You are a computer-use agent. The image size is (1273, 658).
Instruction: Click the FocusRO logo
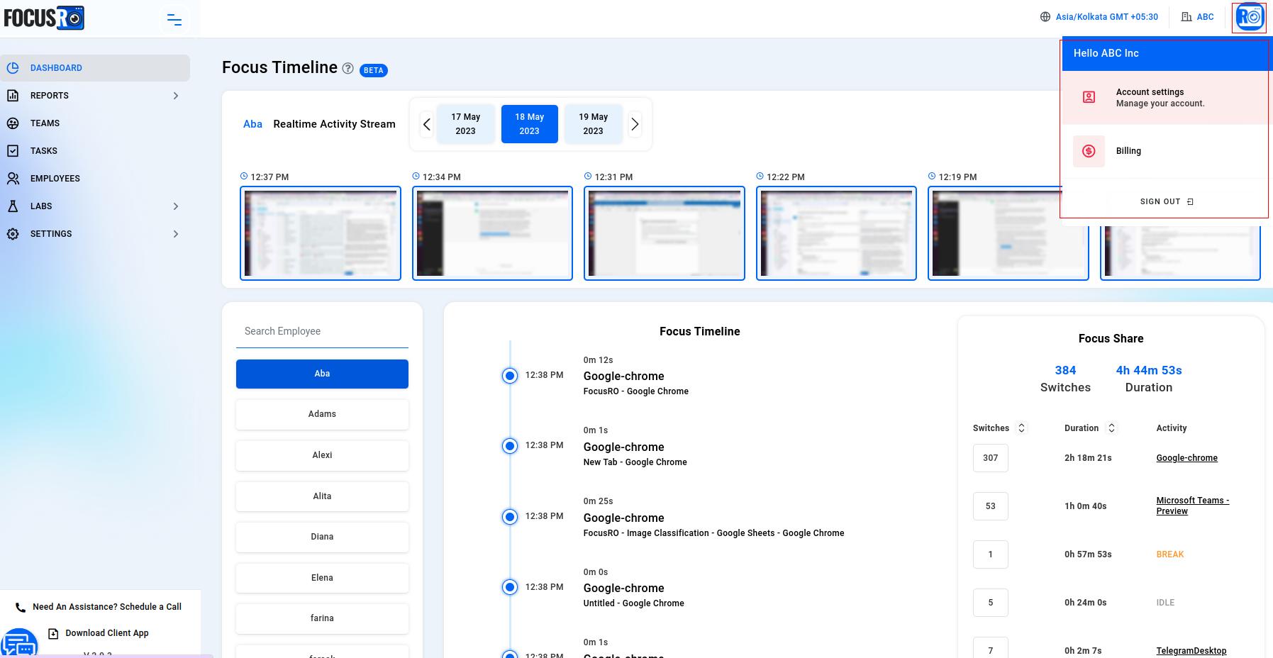coord(44,18)
